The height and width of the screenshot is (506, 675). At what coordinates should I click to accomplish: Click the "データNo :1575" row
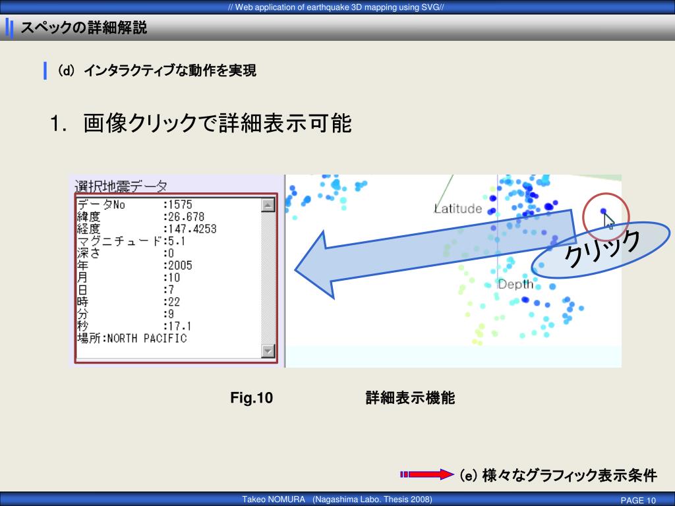coord(134,204)
